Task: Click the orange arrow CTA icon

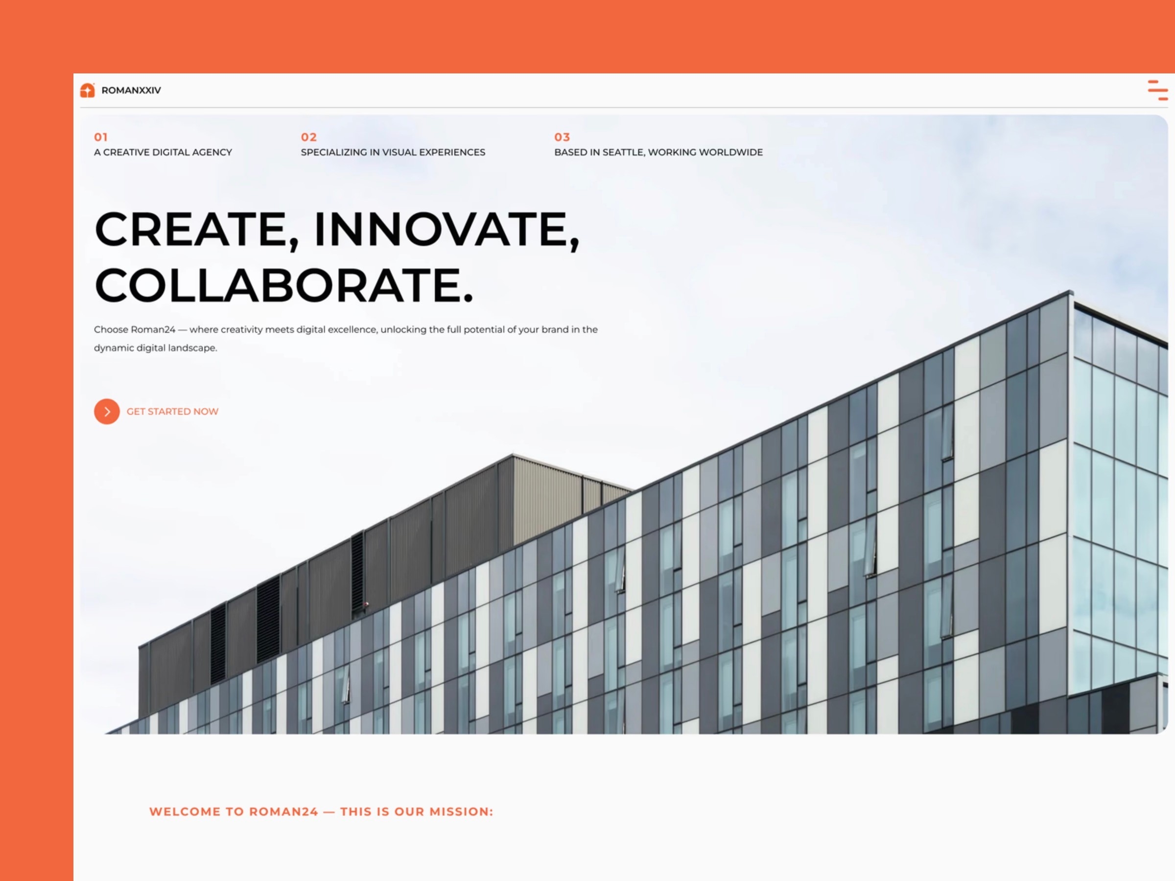Action: click(105, 412)
